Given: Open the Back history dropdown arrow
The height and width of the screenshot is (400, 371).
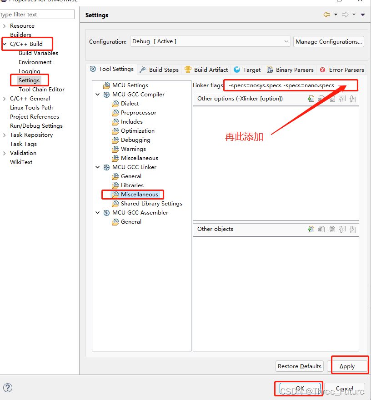Looking at the screenshot, I should point(336,15).
